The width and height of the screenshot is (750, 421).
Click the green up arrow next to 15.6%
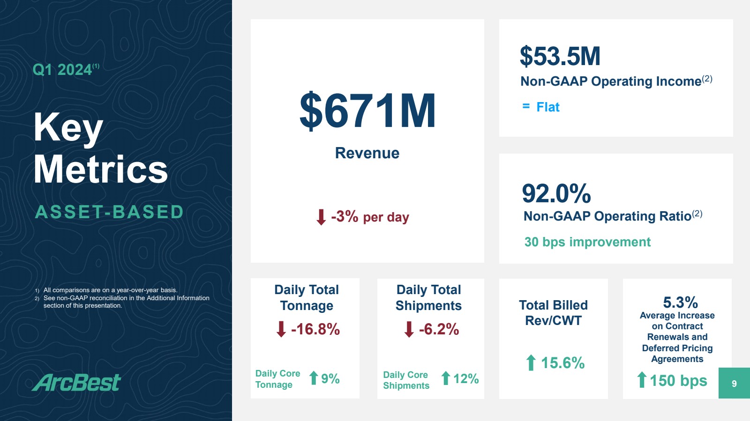click(x=531, y=362)
